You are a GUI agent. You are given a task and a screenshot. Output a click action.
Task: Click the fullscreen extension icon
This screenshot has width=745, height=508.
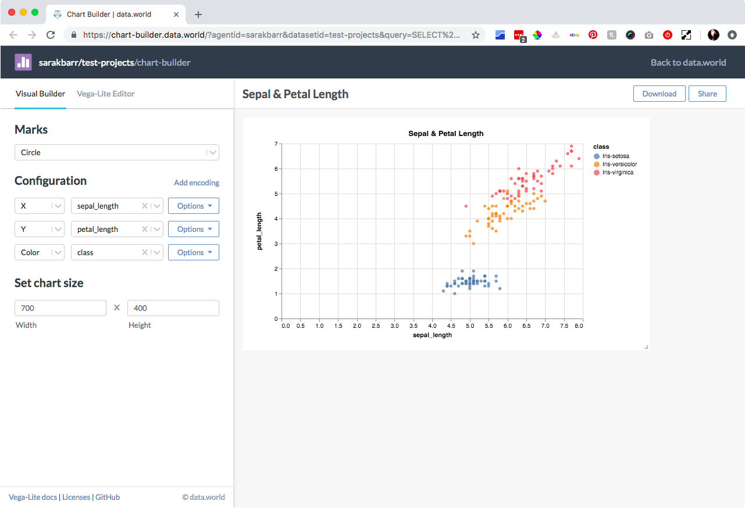(686, 35)
